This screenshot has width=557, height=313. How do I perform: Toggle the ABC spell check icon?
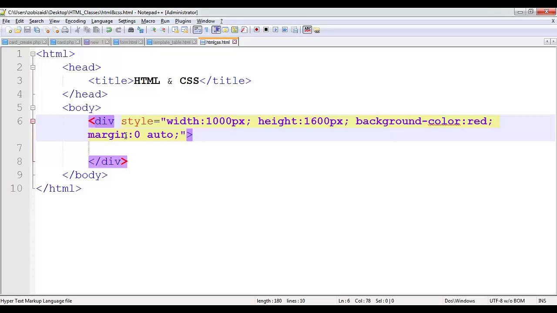(308, 30)
